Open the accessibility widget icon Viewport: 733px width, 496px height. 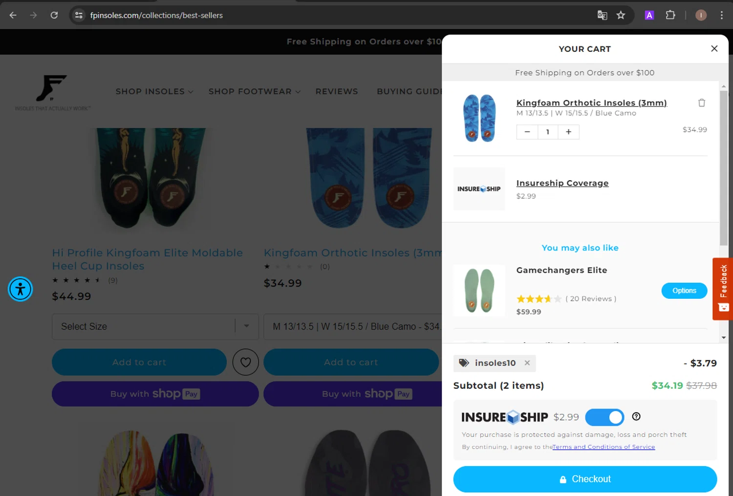pyautogui.click(x=20, y=289)
